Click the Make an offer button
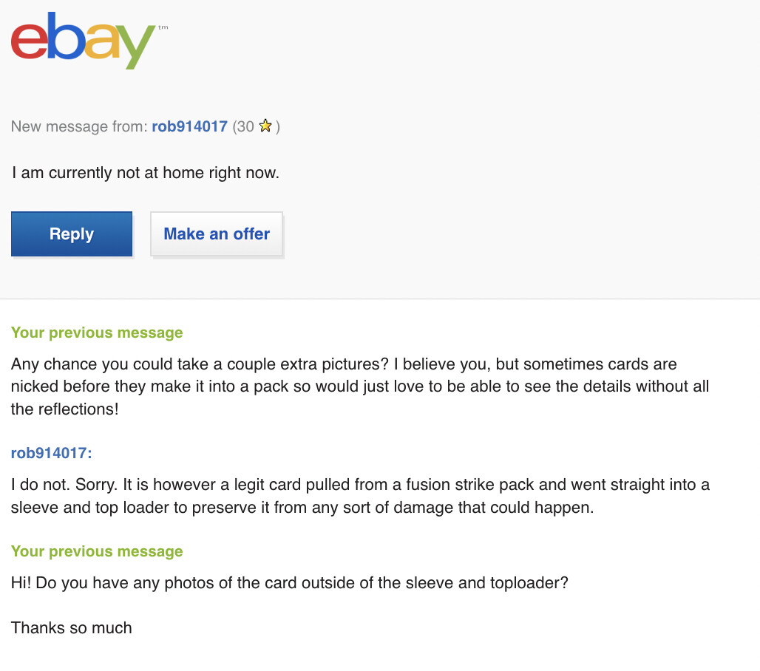The width and height of the screenshot is (760, 671). [217, 234]
